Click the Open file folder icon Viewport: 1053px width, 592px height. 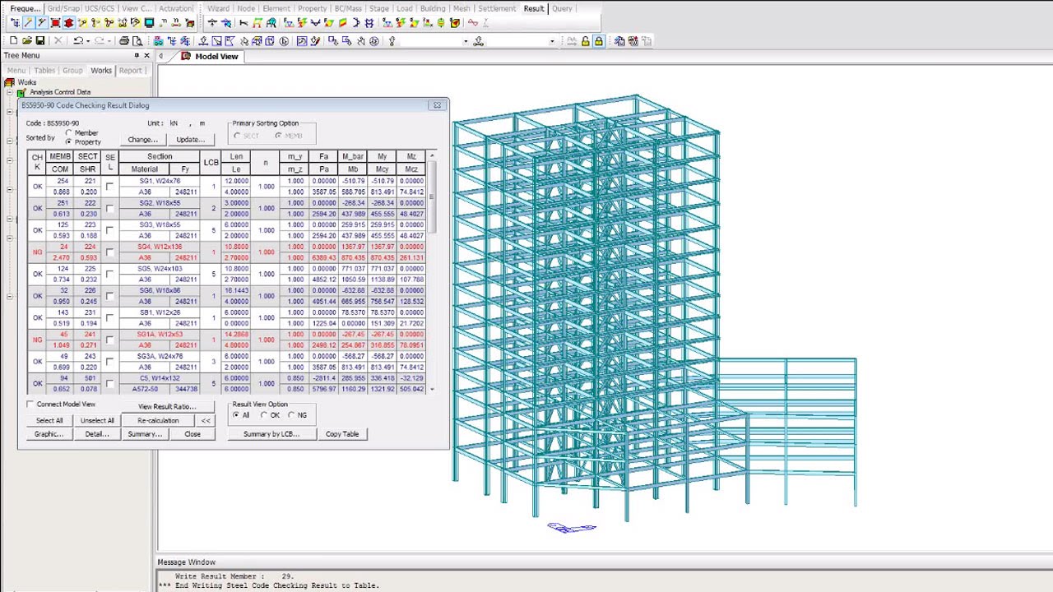[x=27, y=40]
